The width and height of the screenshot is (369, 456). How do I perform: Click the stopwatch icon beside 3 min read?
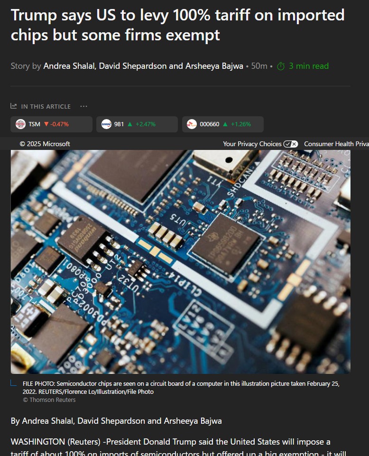(x=281, y=66)
